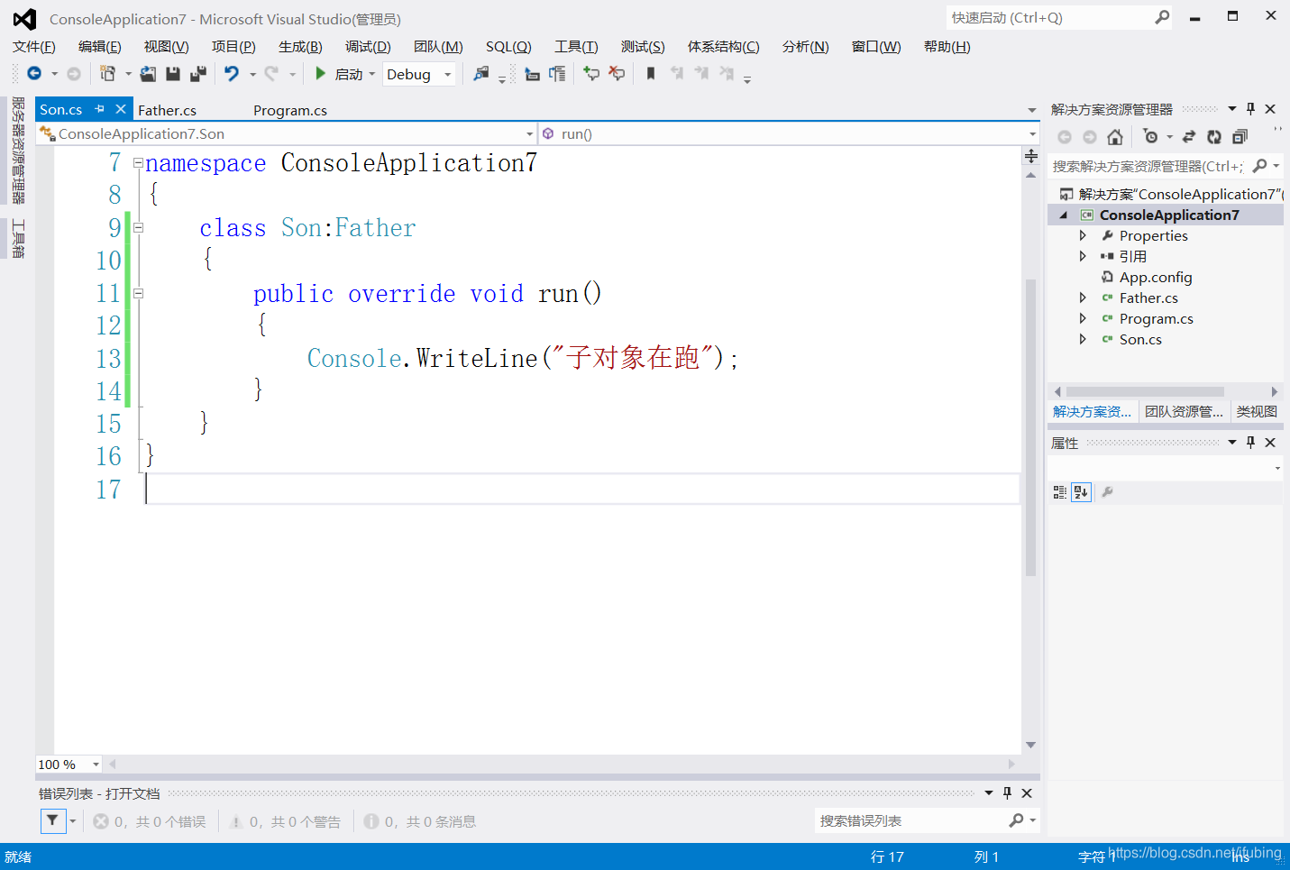Open the 工具(T) tools menu
The height and width of the screenshot is (870, 1290).
[x=576, y=47]
